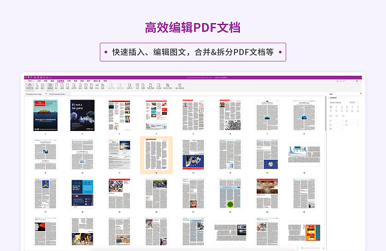The image size is (386, 251).
Task: Collapse the text format section
Action: click(x=329, y=98)
